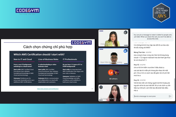Focus the 'Send a message to everyone' field
The width and height of the screenshot is (176, 117).
click(153, 96)
